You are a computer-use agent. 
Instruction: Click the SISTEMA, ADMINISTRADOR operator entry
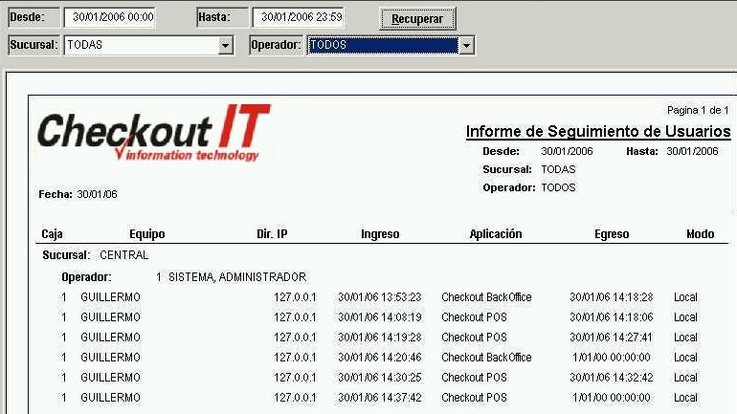point(236,277)
